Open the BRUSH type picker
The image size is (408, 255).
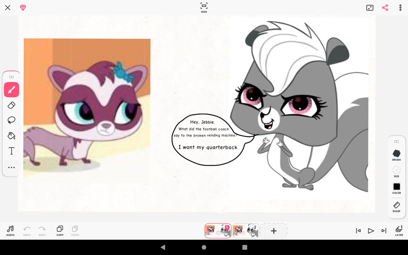coord(397,155)
